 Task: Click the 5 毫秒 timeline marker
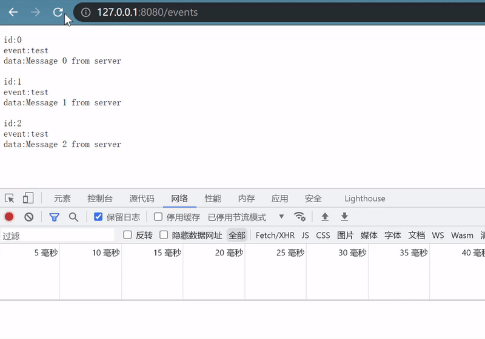point(46,253)
